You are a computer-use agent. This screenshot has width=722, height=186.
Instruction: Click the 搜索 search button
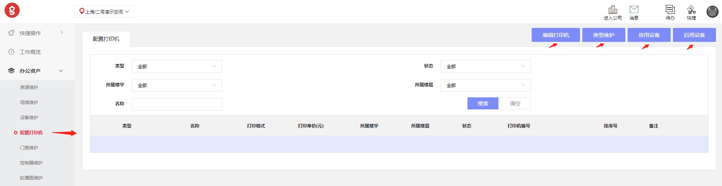(483, 103)
